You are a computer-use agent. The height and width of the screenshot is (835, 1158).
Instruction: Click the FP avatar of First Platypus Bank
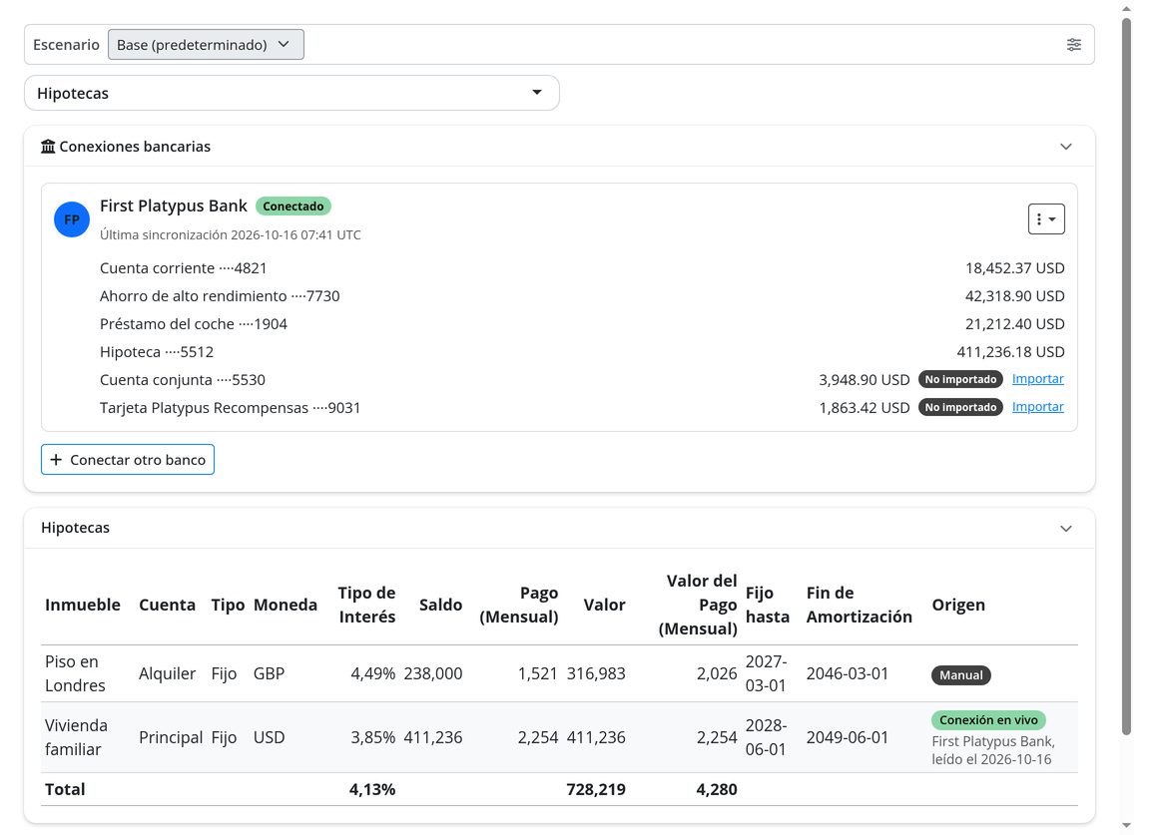click(x=72, y=219)
